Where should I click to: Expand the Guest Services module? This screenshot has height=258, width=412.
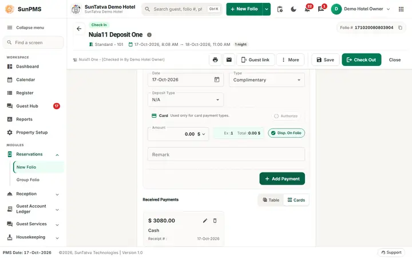tap(57, 225)
